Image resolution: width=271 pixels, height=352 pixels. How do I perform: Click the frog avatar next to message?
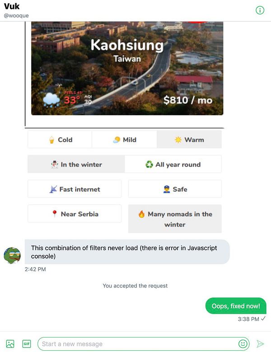click(x=12, y=255)
